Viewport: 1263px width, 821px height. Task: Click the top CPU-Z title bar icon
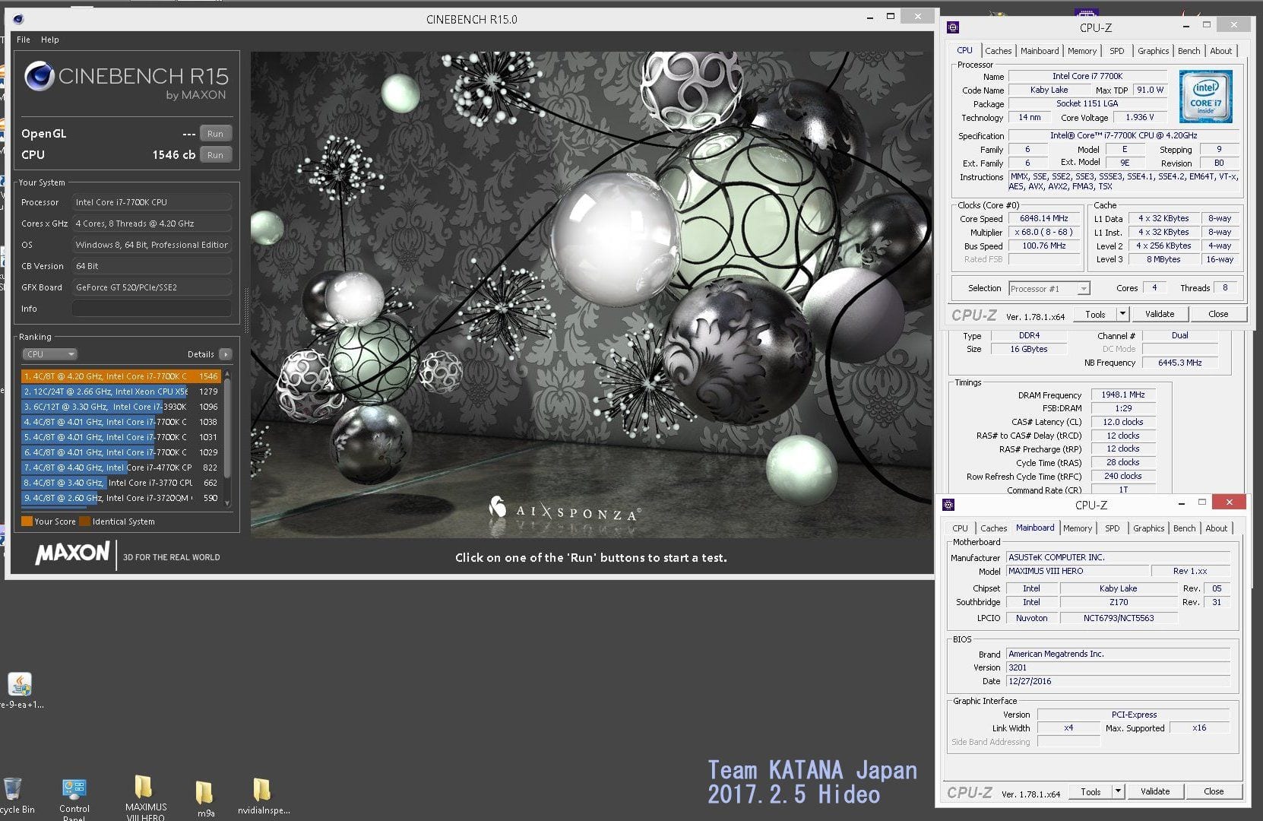coord(953,27)
